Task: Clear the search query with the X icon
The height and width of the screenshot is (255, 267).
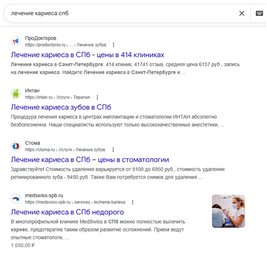Action: 241,13
